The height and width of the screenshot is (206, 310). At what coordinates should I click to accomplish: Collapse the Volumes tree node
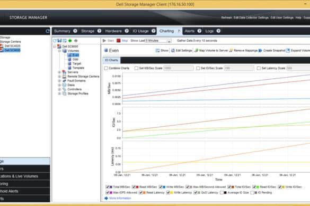tap(59, 51)
